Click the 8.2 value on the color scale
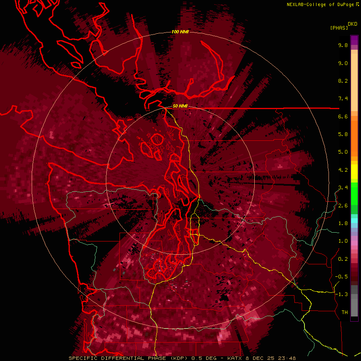Viewport: 361px width, 361px height. [x=343, y=81]
